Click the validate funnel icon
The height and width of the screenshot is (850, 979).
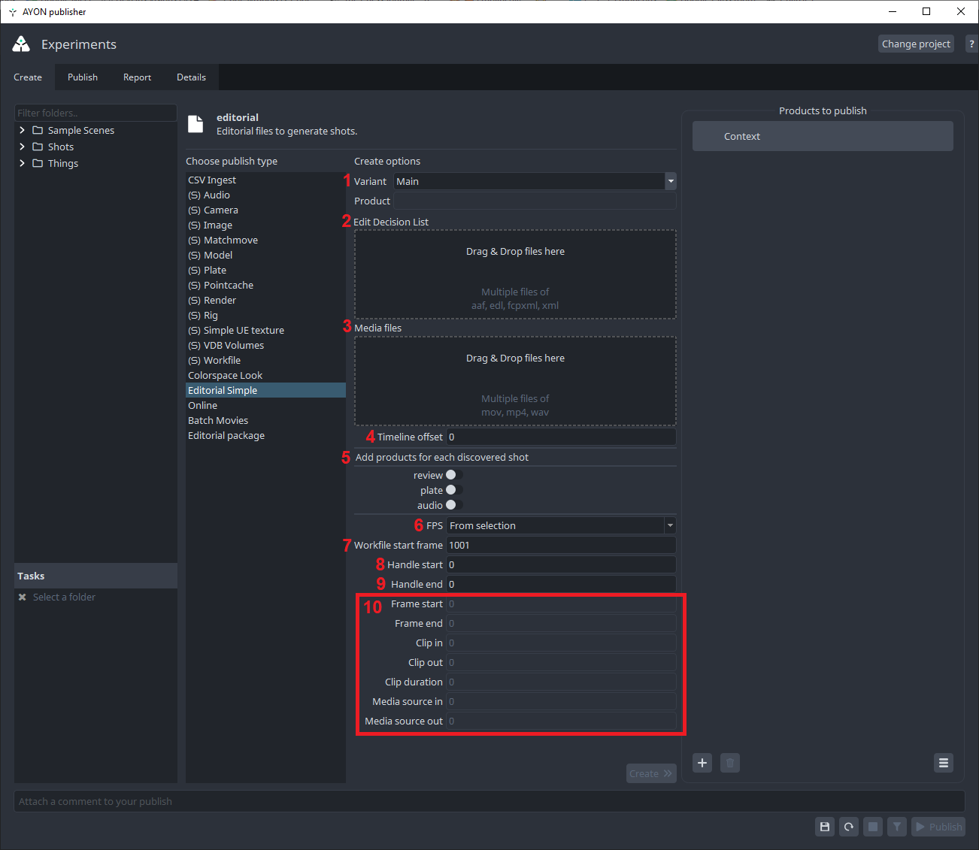pyautogui.click(x=897, y=827)
